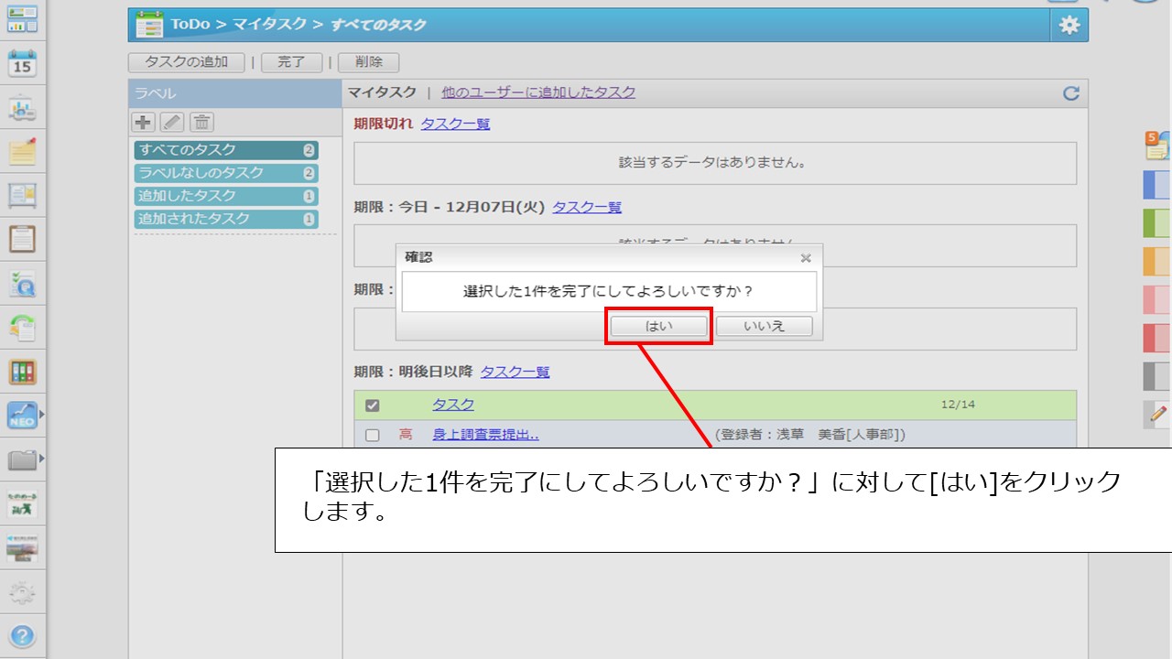Click the pencil edit label icon

pos(172,123)
